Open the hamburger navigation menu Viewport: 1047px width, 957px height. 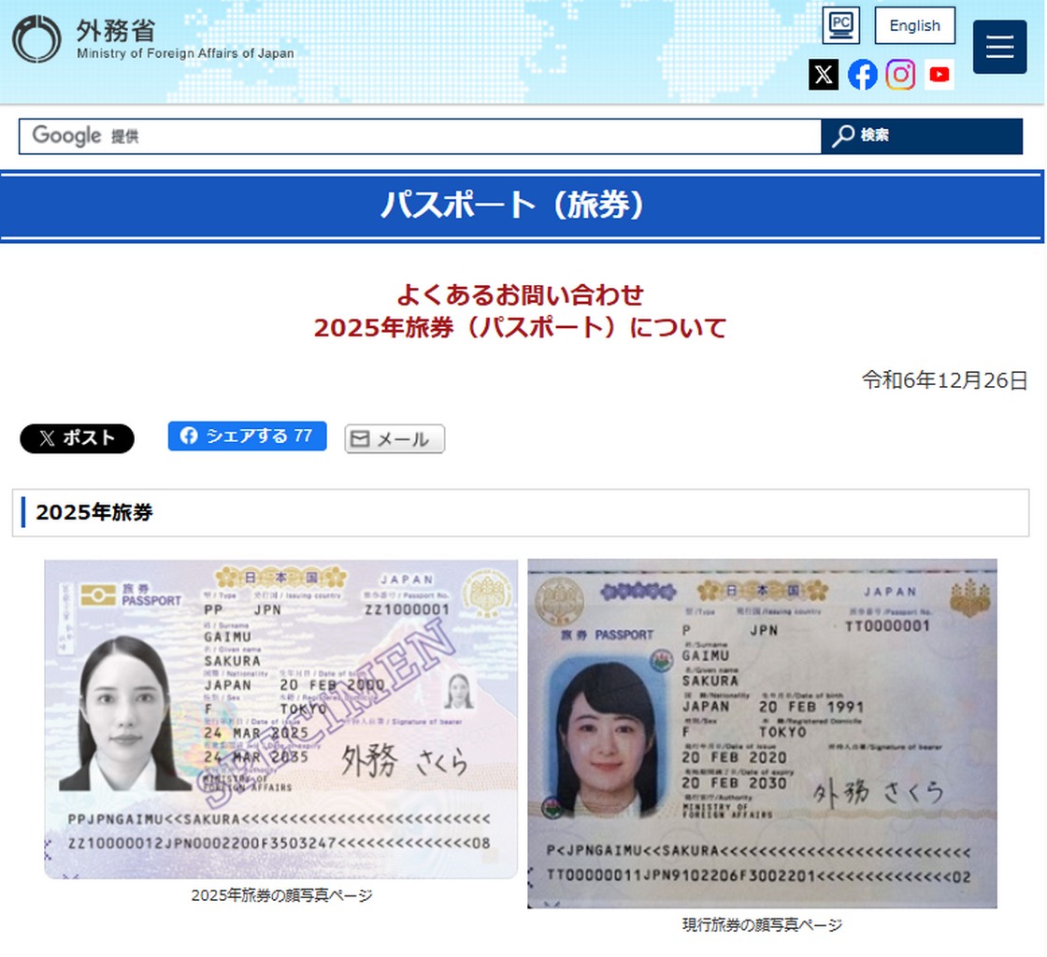tap(999, 47)
